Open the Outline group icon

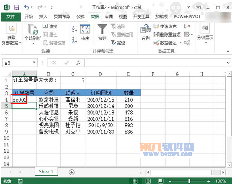point(205,28)
